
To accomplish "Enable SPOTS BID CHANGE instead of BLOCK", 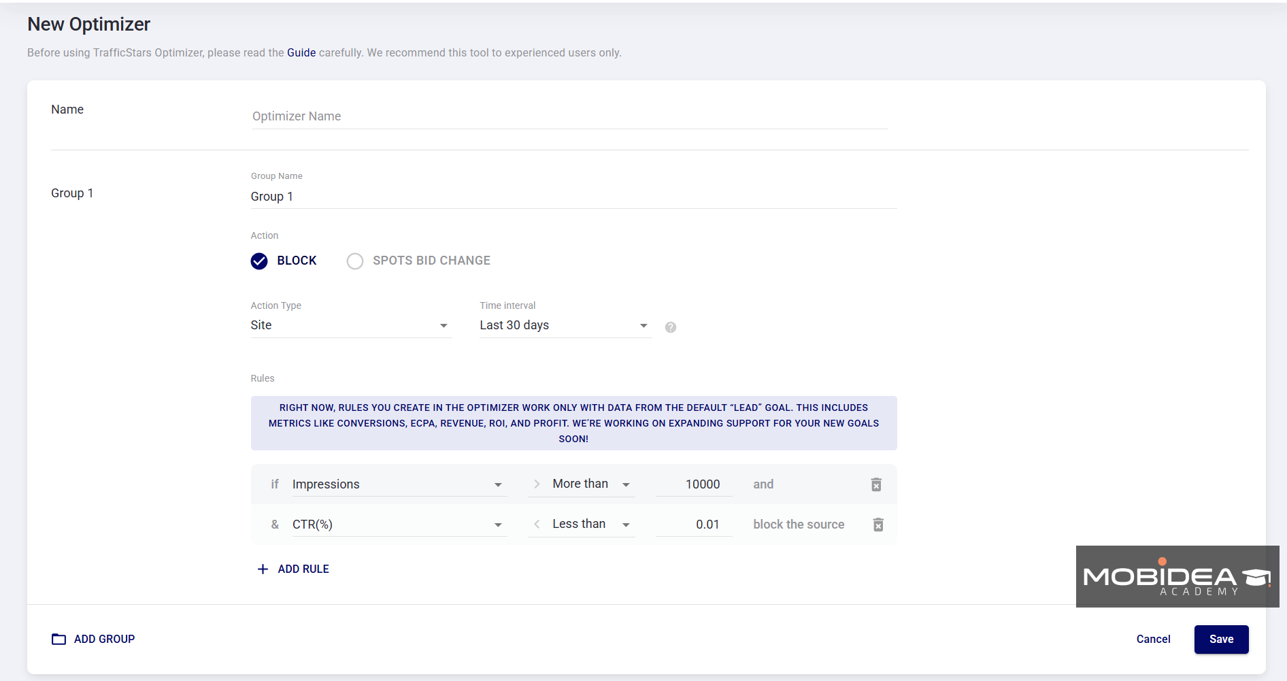I will (x=354, y=261).
